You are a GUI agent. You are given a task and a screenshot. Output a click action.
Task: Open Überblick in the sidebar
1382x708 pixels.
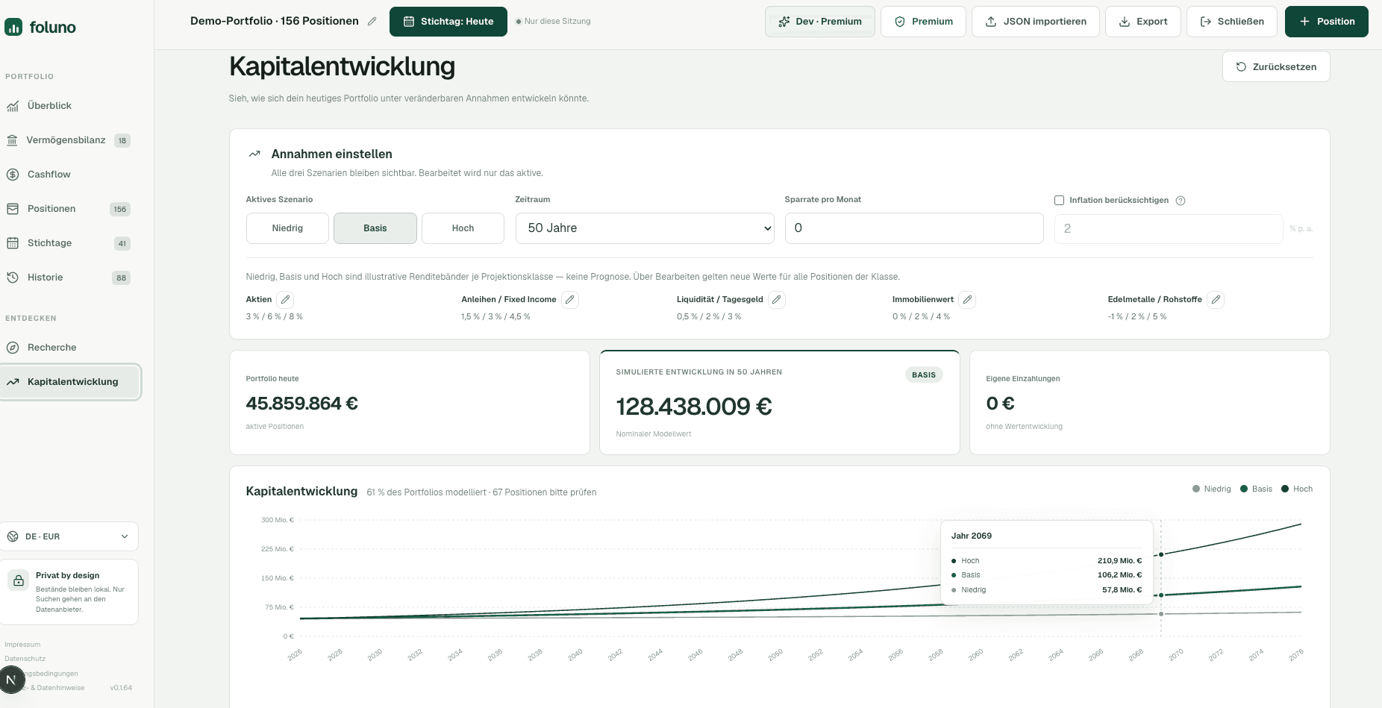(x=70, y=106)
